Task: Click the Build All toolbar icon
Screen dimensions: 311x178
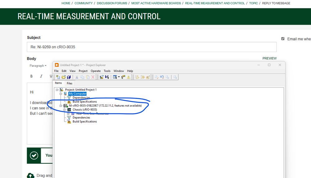Action: [x=137, y=77]
